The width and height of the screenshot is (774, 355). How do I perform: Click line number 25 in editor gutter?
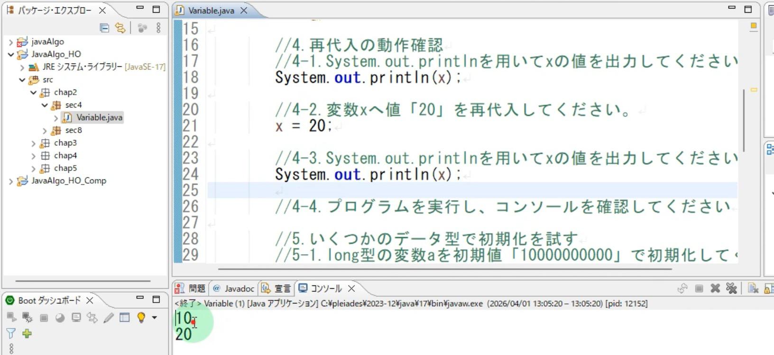click(x=191, y=190)
